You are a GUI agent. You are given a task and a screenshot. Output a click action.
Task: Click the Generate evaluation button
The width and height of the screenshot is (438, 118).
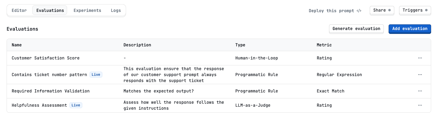356,29
